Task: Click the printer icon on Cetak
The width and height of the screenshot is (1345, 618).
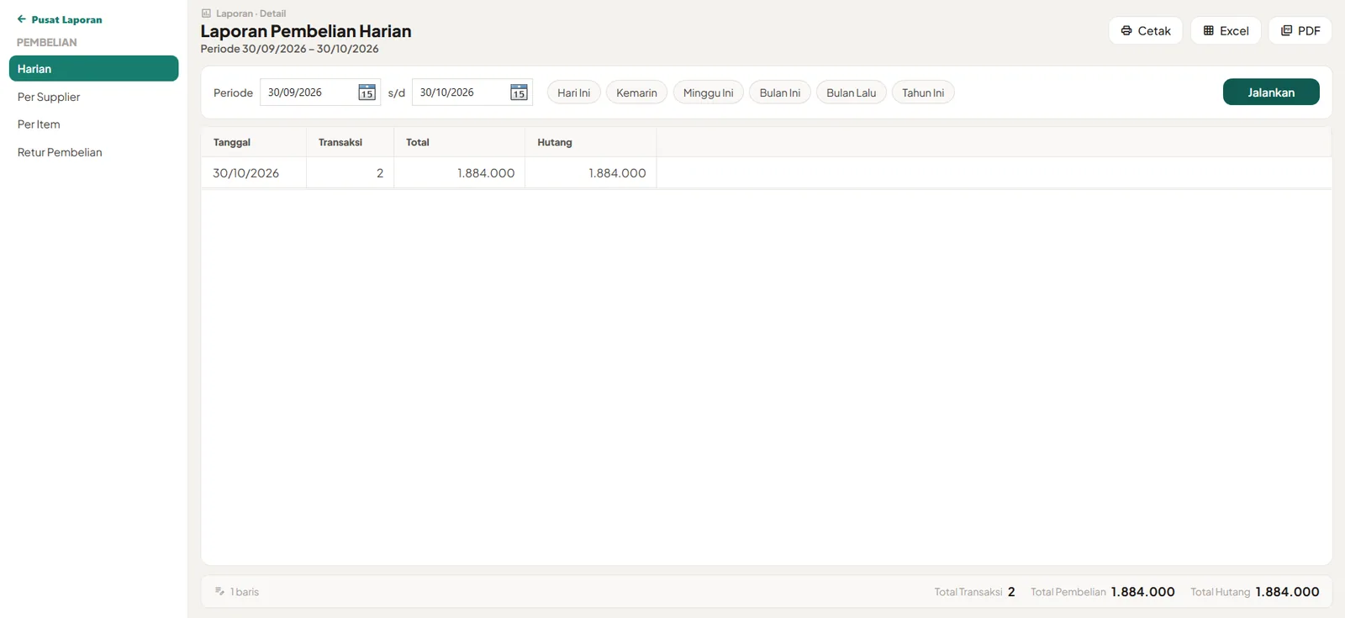Action: (x=1126, y=30)
